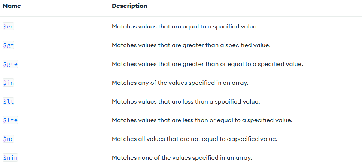Click the 'not equal to' description text
This screenshot has width=363, height=165.
pos(195,139)
